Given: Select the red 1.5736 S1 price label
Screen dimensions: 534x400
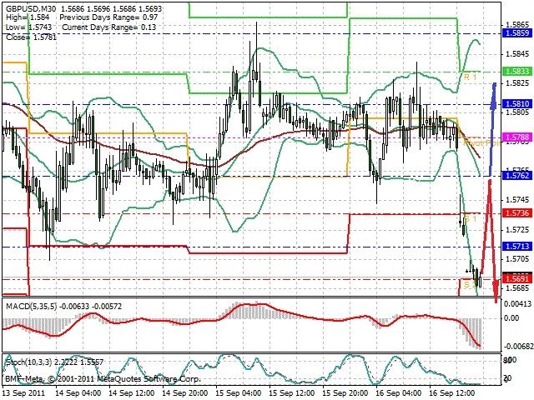Looking at the screenshot, I should (517, 213).
